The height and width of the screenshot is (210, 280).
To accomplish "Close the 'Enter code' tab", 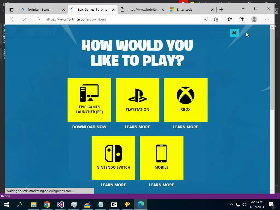I will pyautogui.click(x=212, y=10).
